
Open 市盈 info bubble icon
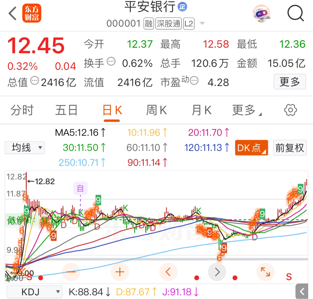[194, 81]
